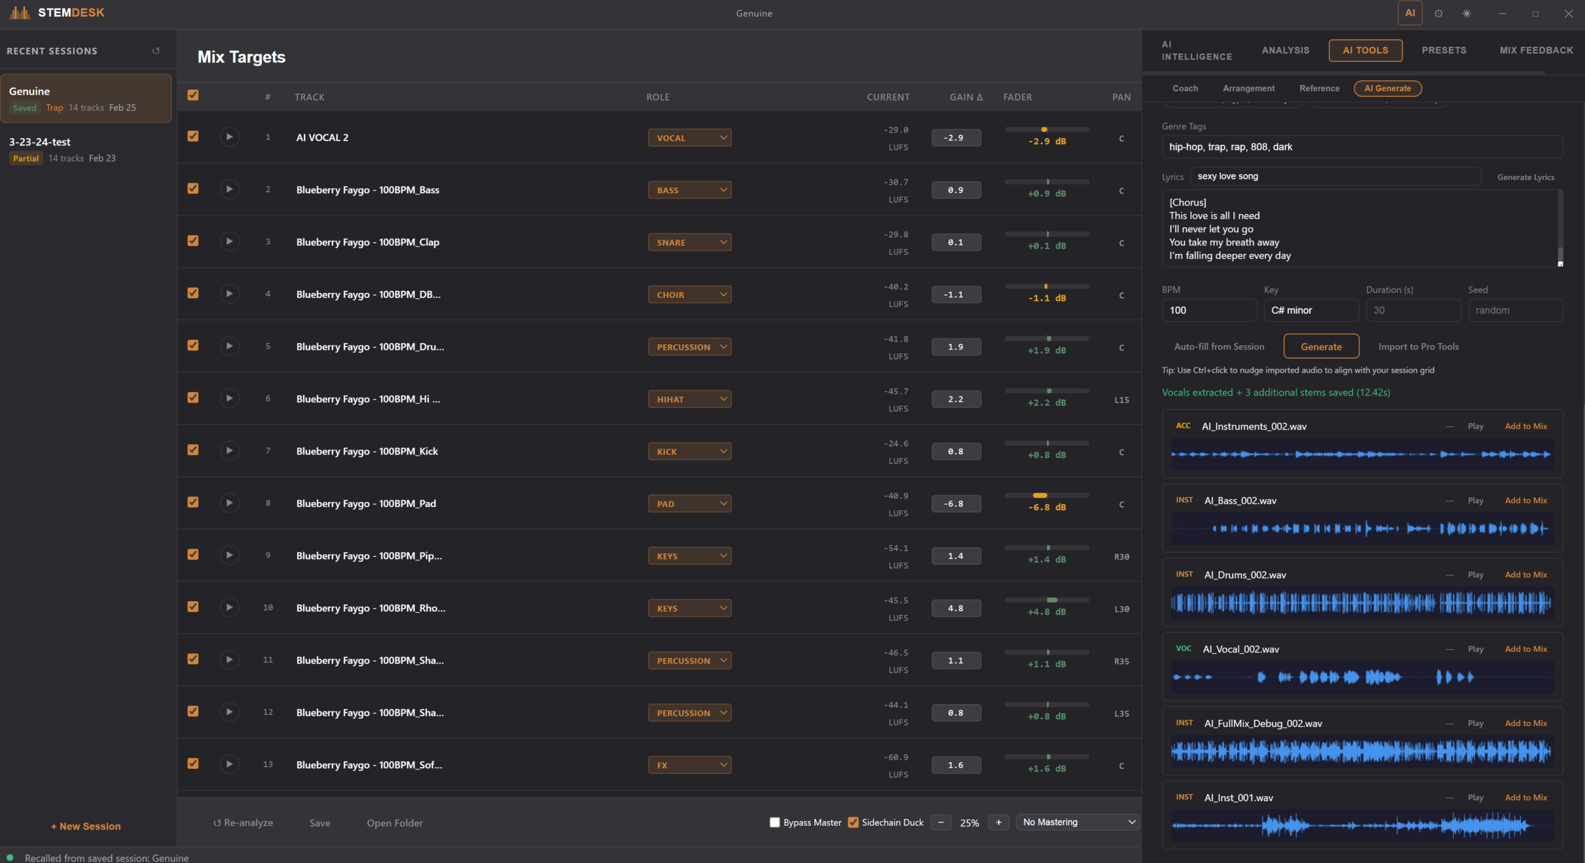Click the AI panel icon in title bar

(1410, 13)
